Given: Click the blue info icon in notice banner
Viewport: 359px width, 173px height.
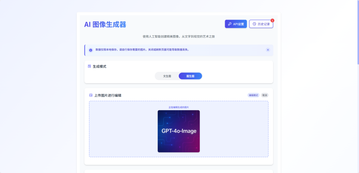Looking at the screenshot, I should pyautogui.click(x=90, y=50).
